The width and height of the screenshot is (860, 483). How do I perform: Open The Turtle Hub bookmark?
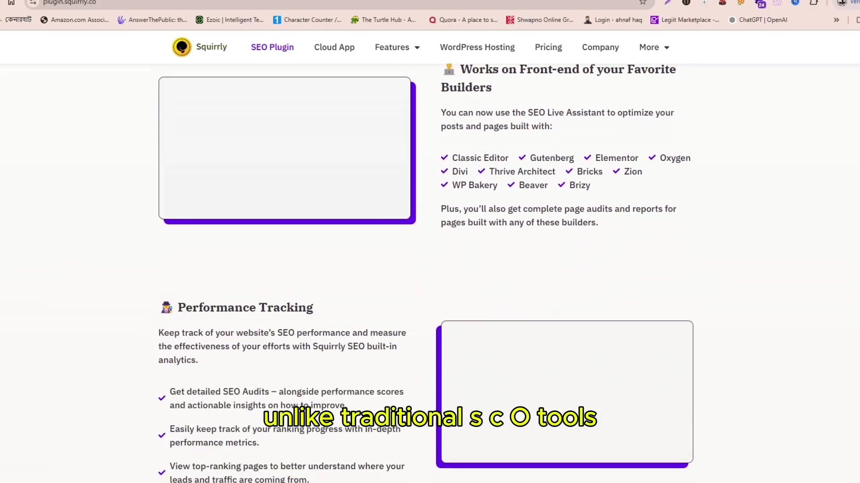pyautogui.click(x=383, y=20)
